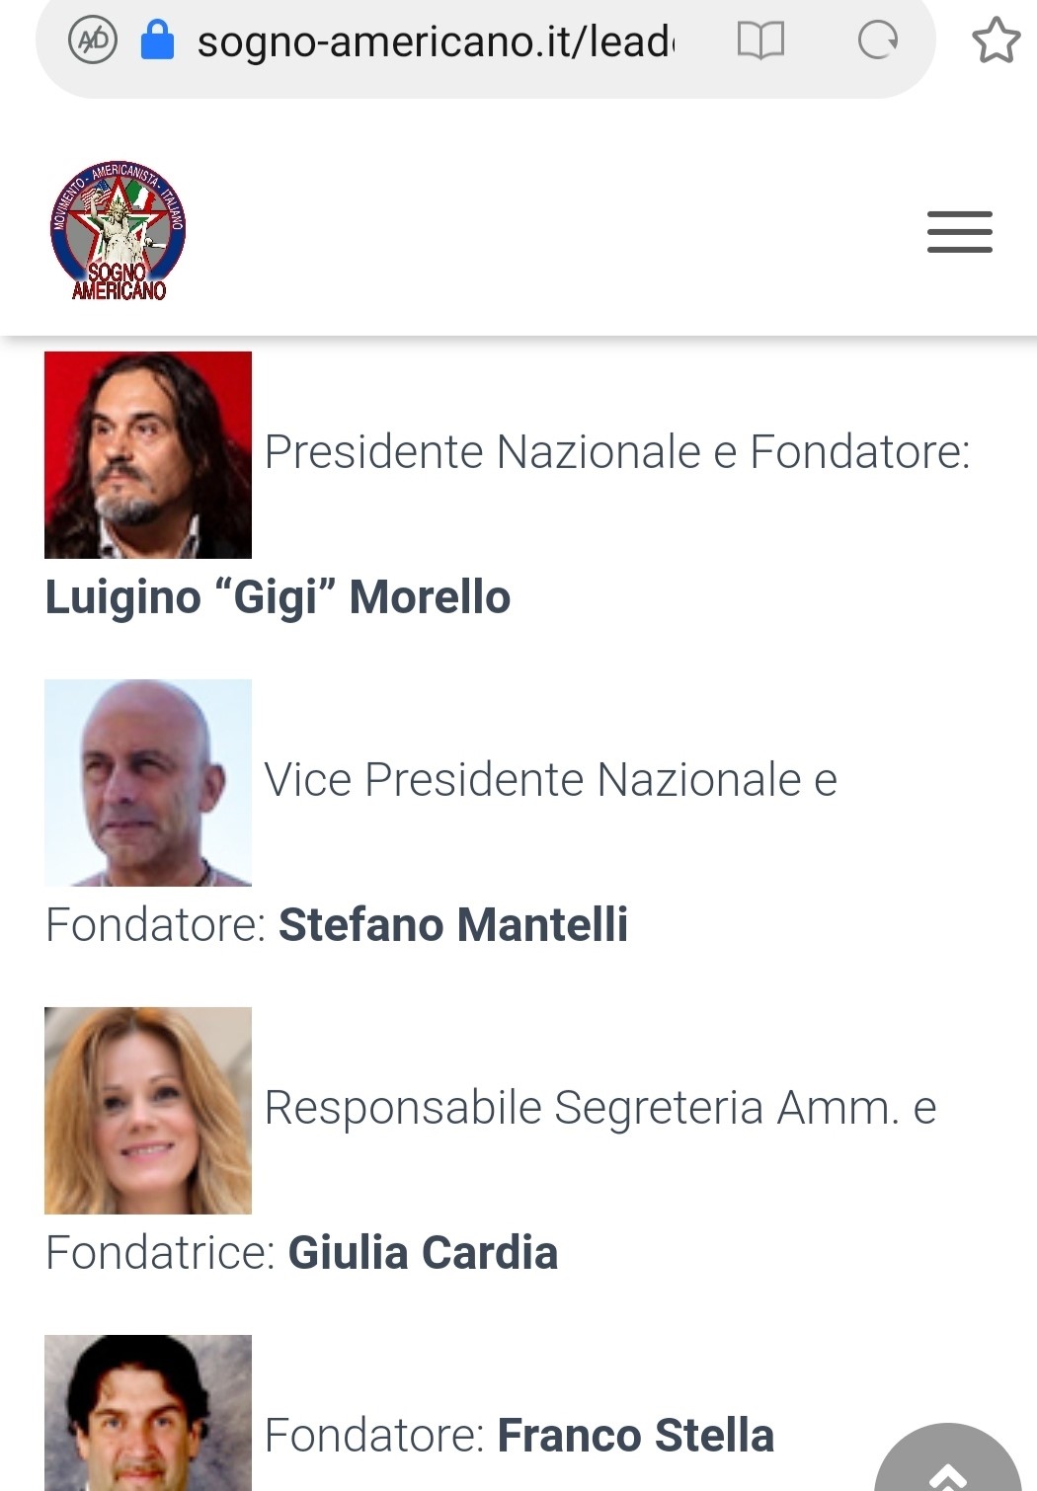Screen dimensions: 1037x1491
Task: Tap the scroll-to-top arrow button
Action: point(948,1459)
